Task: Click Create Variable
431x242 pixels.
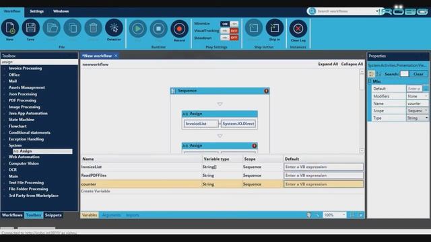Action: [96, 191]
